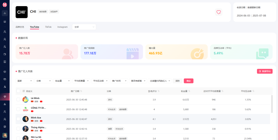Screen dimensions: 278x140
Task: Sort by 推广日期 column arrows
Action: pyautogui.click(x=81, y=91)
